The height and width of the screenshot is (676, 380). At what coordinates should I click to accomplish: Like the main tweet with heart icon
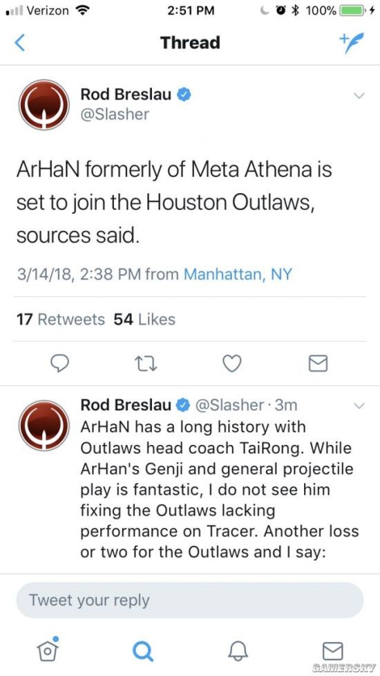pos(233,365)
